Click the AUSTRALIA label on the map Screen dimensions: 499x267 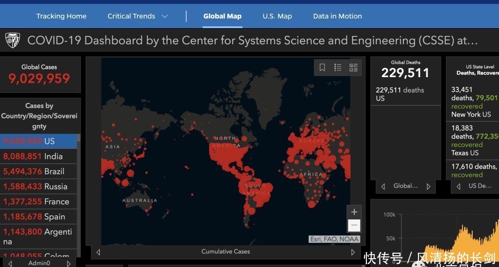pyautogui.click(x=140, y=200)
